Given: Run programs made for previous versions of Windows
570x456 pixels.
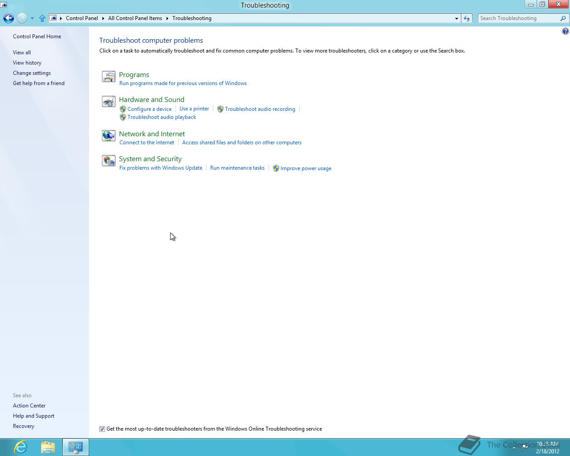Looking at the screenshot, I should tap(183, 83).
